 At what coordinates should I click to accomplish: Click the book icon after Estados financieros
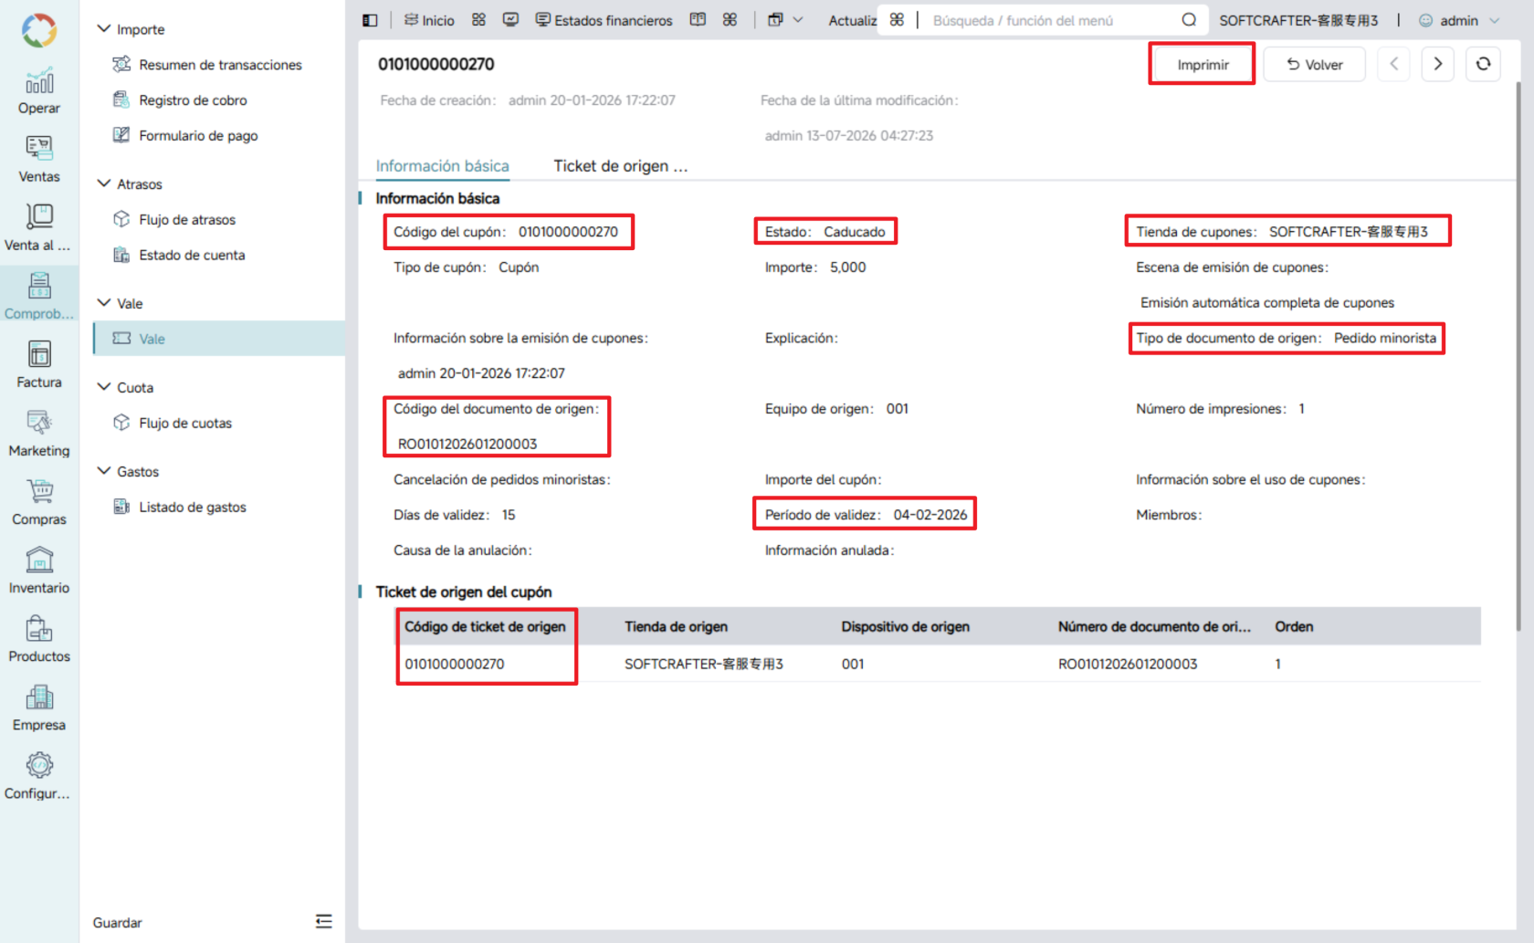698,20
